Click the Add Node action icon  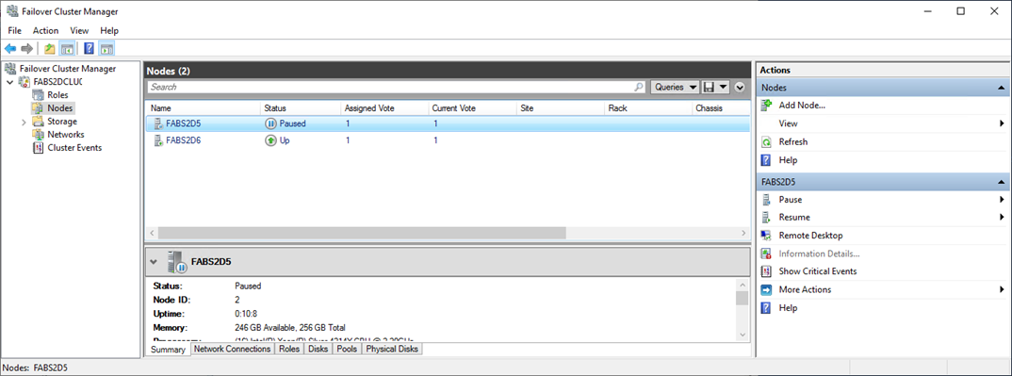click(766, 106)
